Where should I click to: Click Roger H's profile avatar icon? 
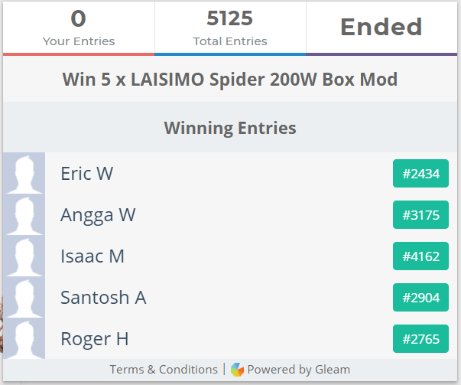coord(24,338)
